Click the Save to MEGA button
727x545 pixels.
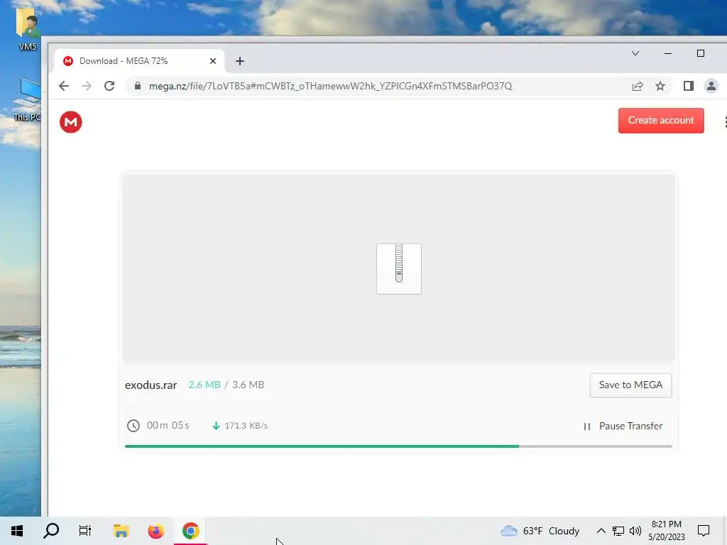[x=630, y=385]
